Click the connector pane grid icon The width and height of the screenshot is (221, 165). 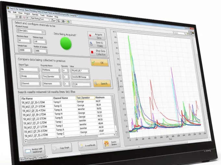click(x=190, y=33)
